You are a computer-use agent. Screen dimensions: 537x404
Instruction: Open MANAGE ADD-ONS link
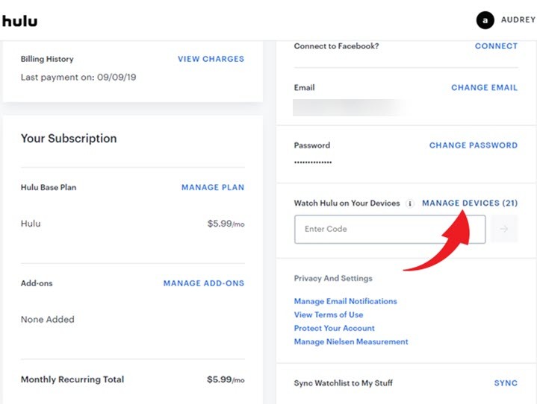[x=204, y=283]
